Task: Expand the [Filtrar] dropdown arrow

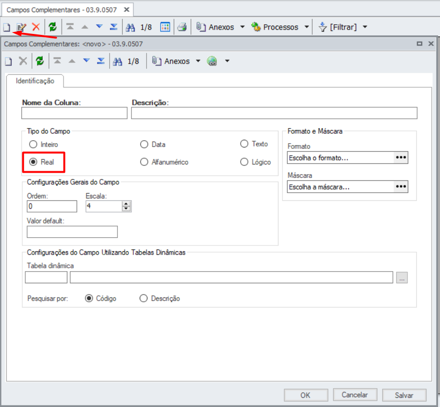Action: 365,27
